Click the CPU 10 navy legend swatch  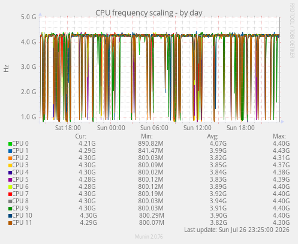[10, 216]
